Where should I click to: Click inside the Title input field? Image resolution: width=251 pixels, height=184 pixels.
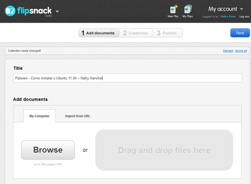pos(127,78)
